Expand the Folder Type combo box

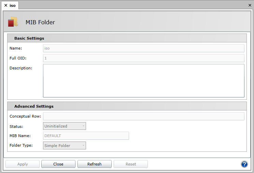(65, 146)
